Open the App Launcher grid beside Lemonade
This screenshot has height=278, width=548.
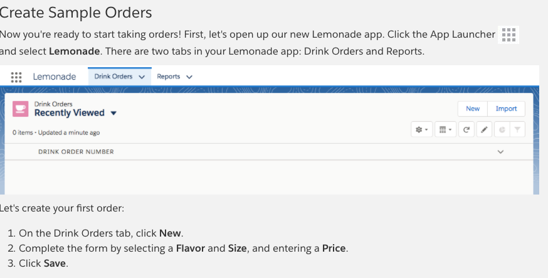pos(17,77)
